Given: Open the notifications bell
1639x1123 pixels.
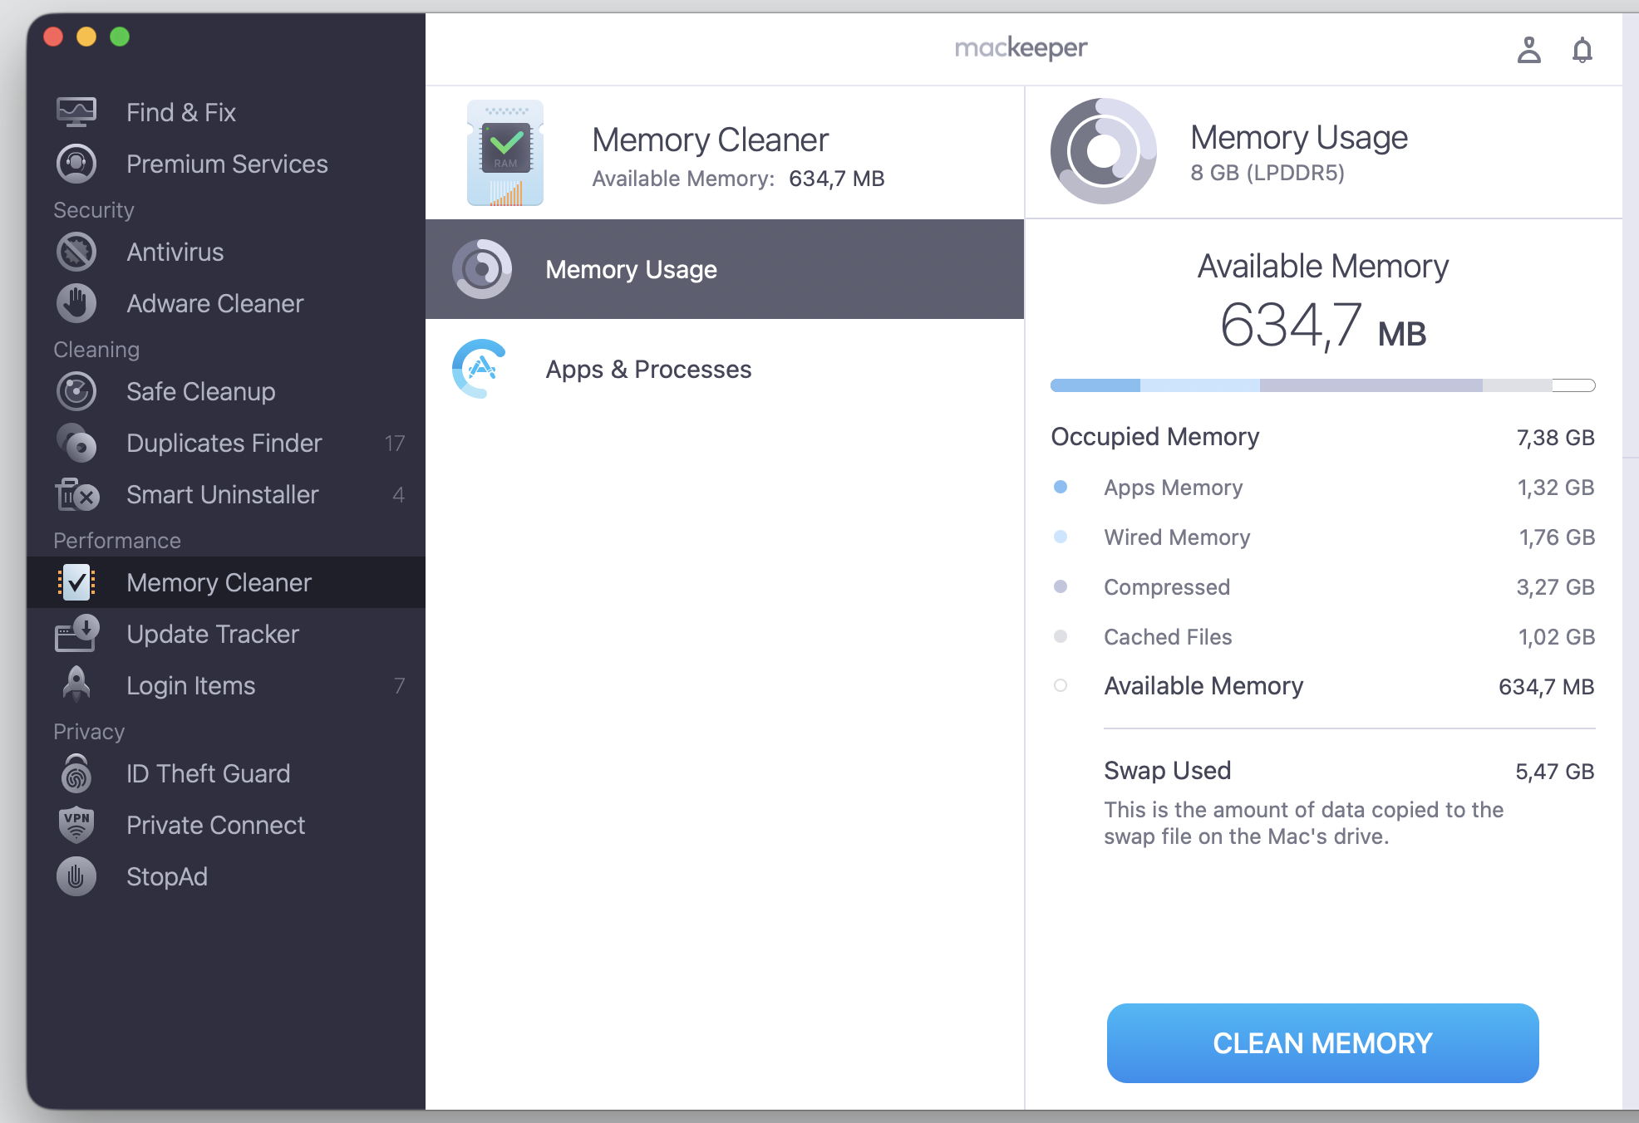Looking at the screenshot, I should 1582,50.
